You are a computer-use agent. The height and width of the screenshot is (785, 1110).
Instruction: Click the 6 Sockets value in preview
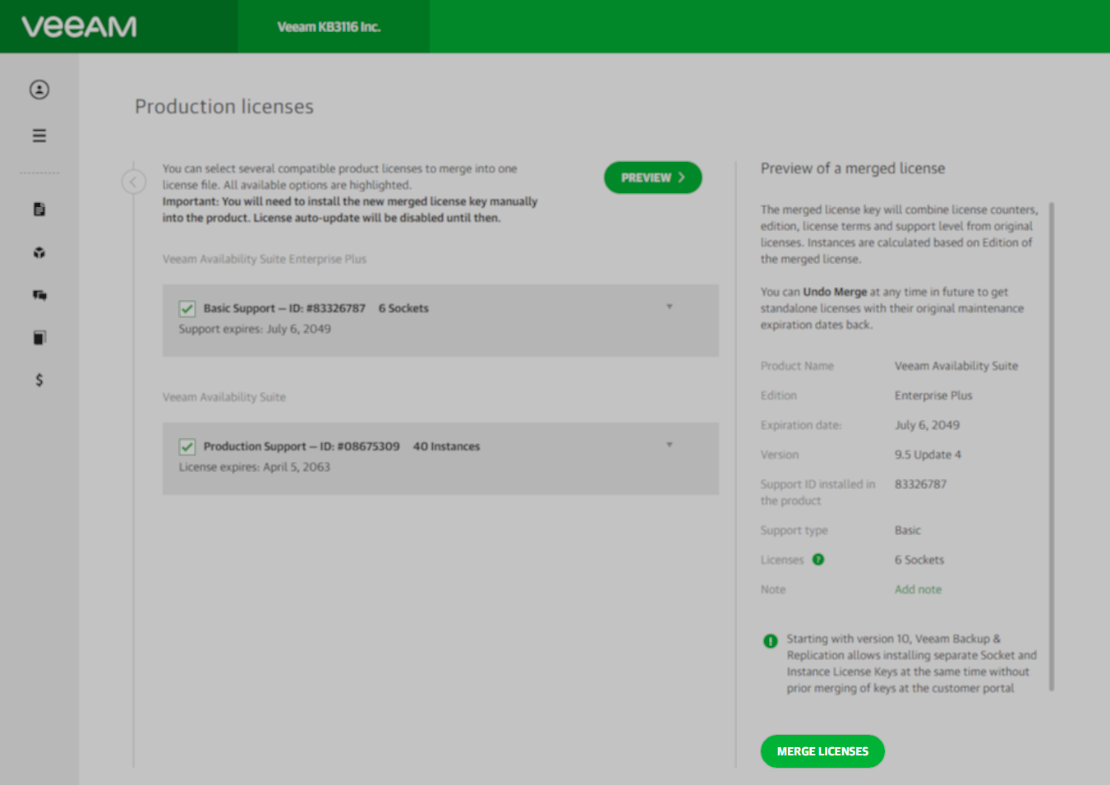click(x=919, y=560)
